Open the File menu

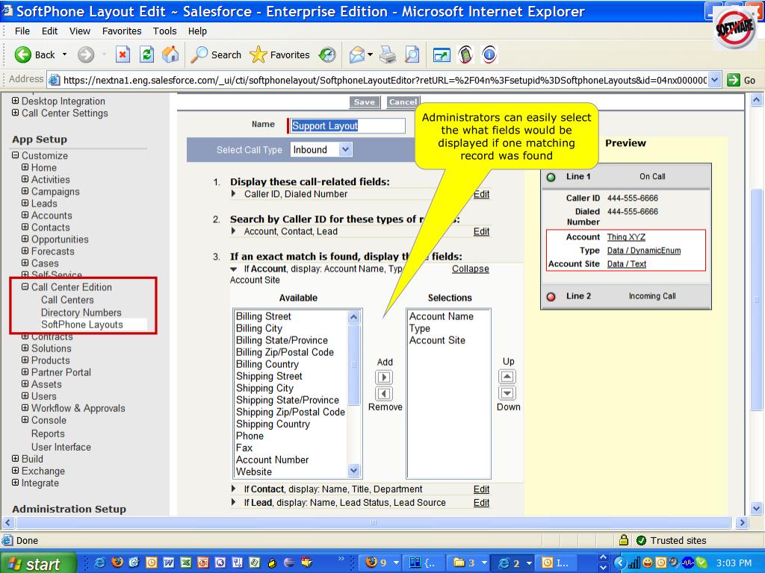pos(22,31)
